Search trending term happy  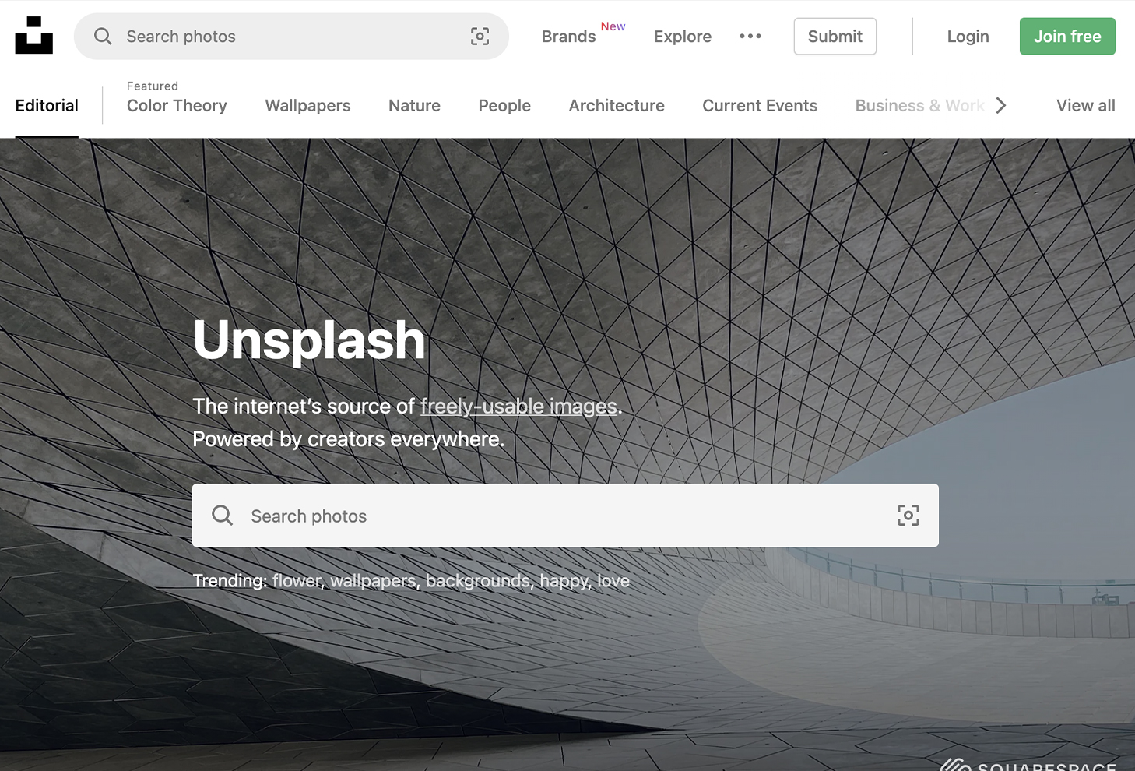[x=564, y=581]
